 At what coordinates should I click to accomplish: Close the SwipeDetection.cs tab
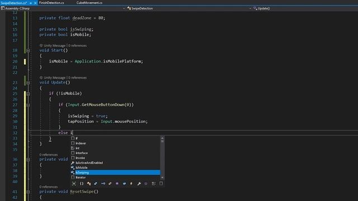[35, 3]
